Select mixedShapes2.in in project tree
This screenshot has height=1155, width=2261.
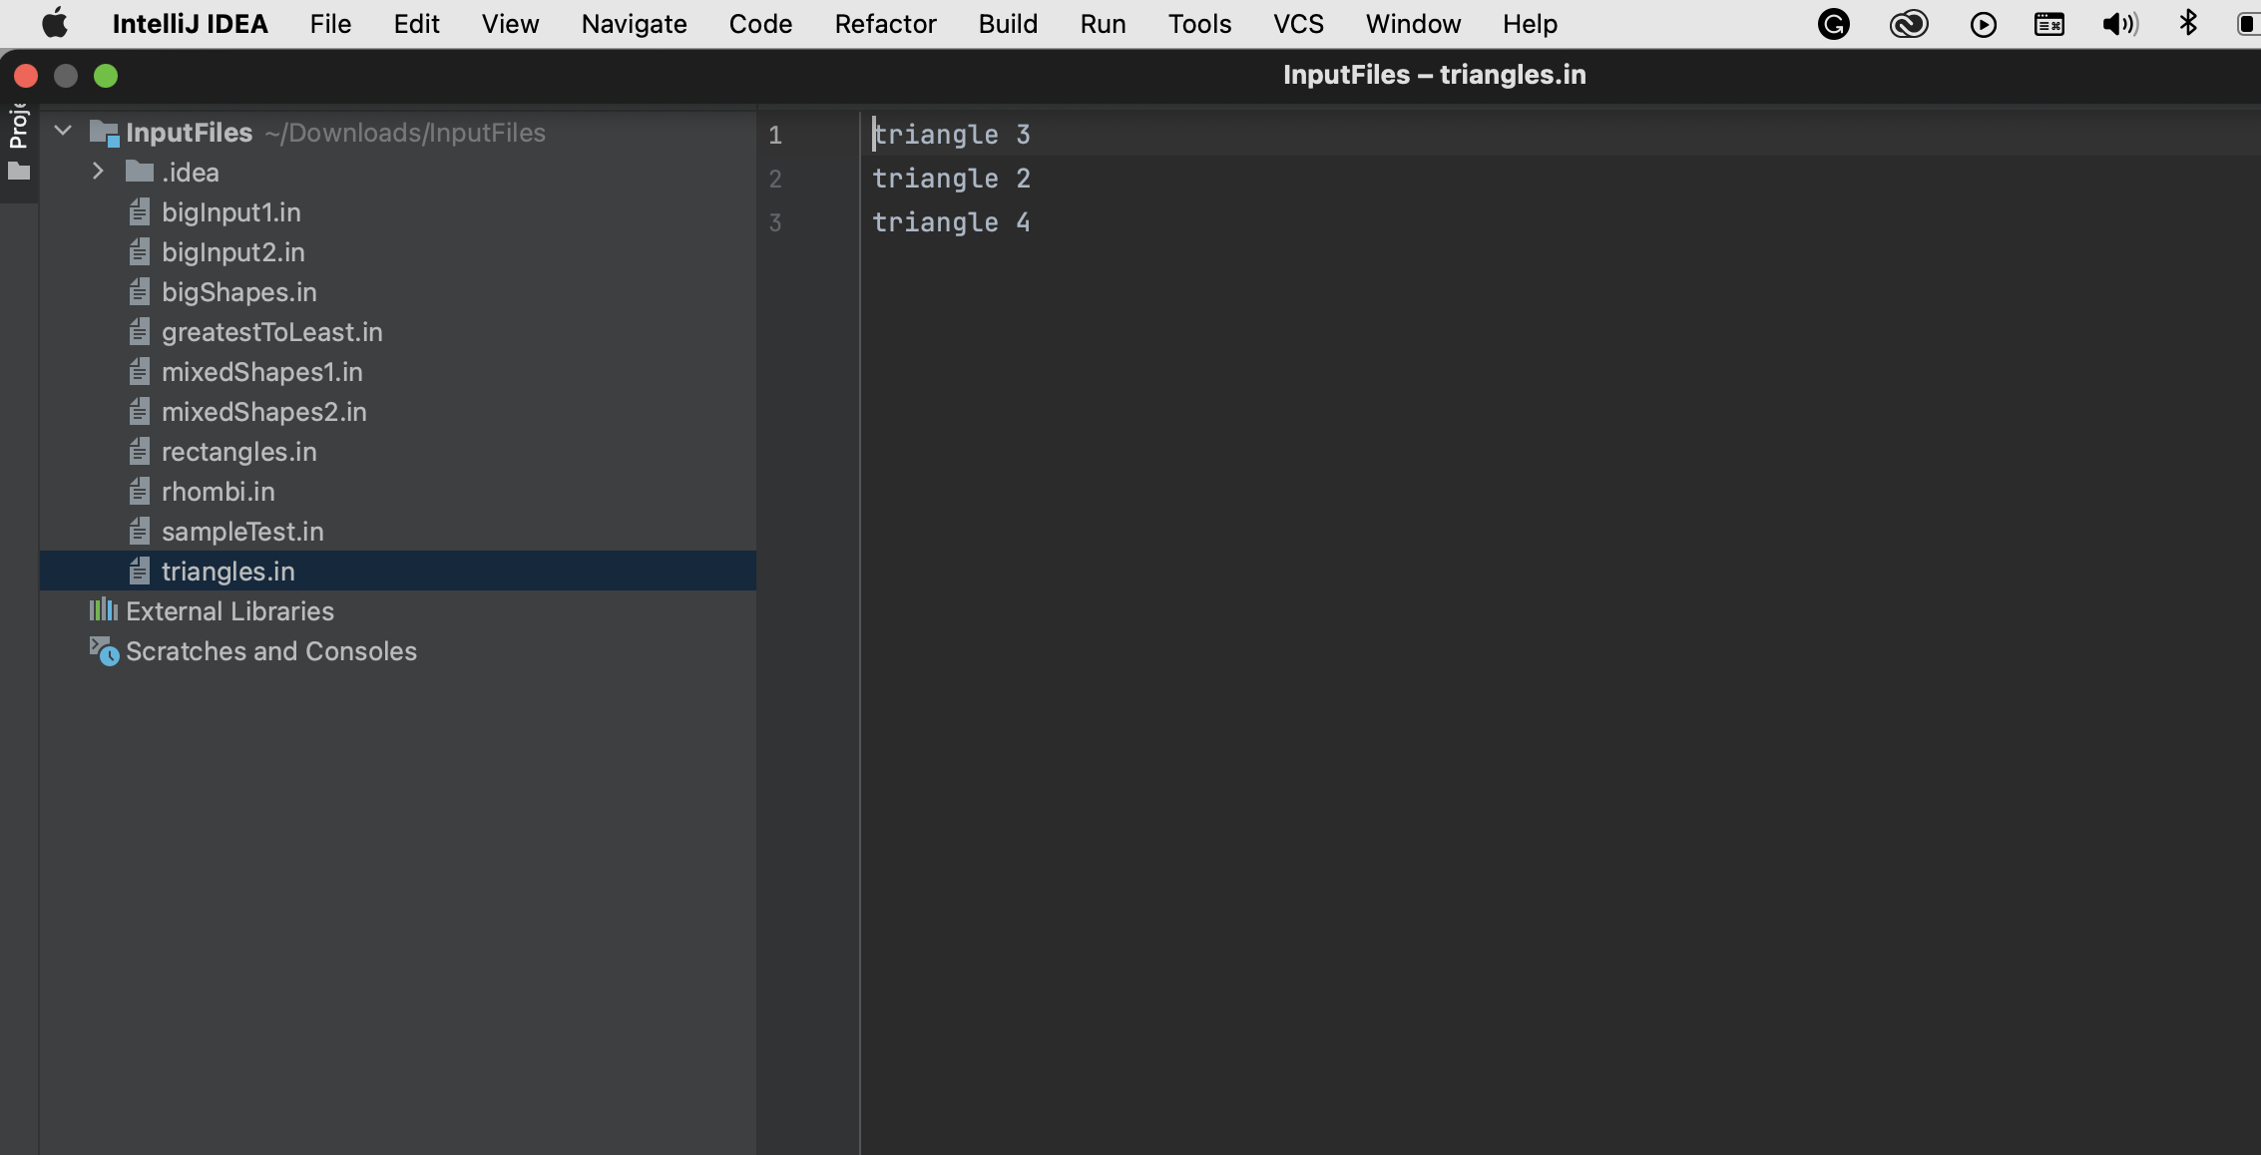tap(263, 412)
